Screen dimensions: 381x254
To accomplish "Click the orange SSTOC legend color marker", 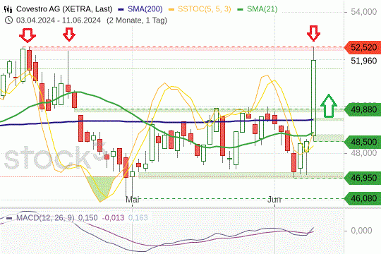I will click(171, 9).
